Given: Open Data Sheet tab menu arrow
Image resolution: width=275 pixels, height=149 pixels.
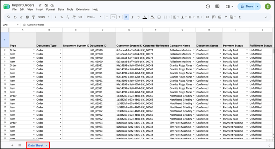Looking at the screenshot, I should [x=46, y=145].
